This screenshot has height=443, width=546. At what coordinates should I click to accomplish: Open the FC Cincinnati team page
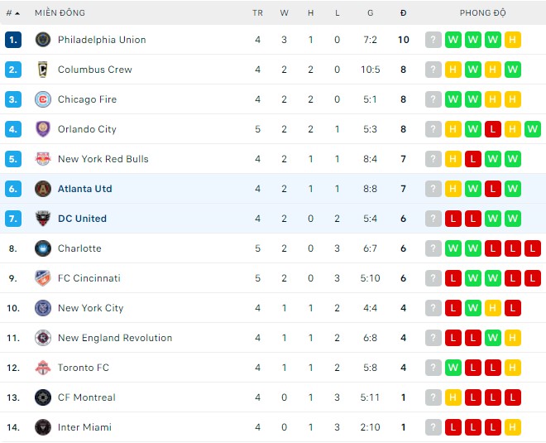click(x=89, y=278)
